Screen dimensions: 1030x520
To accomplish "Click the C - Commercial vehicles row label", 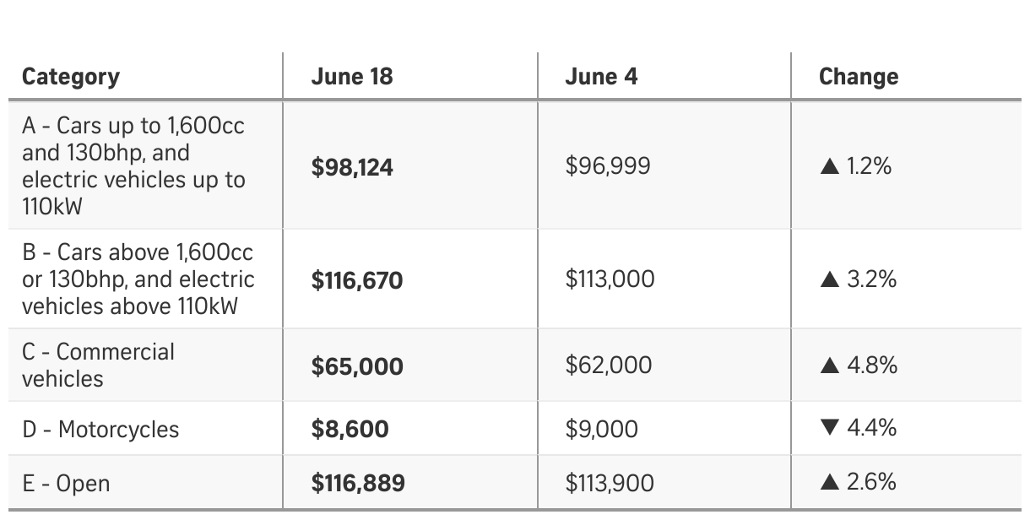I will pyautogui.click(x=98, y=366).
